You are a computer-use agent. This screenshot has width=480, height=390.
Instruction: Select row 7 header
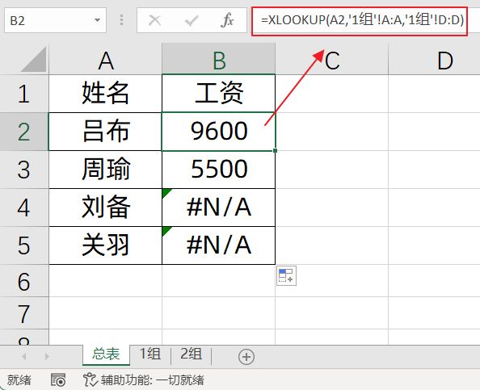tap(24, 313)
